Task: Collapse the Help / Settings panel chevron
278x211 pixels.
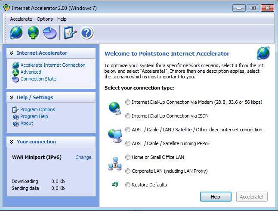Action: tap(11, 97)
